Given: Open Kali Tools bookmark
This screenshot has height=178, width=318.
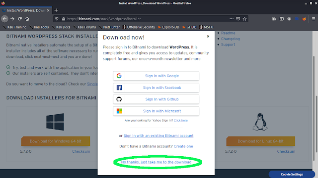Looking at the screenshot, I should pyautogui.click(x=39, y=27).
